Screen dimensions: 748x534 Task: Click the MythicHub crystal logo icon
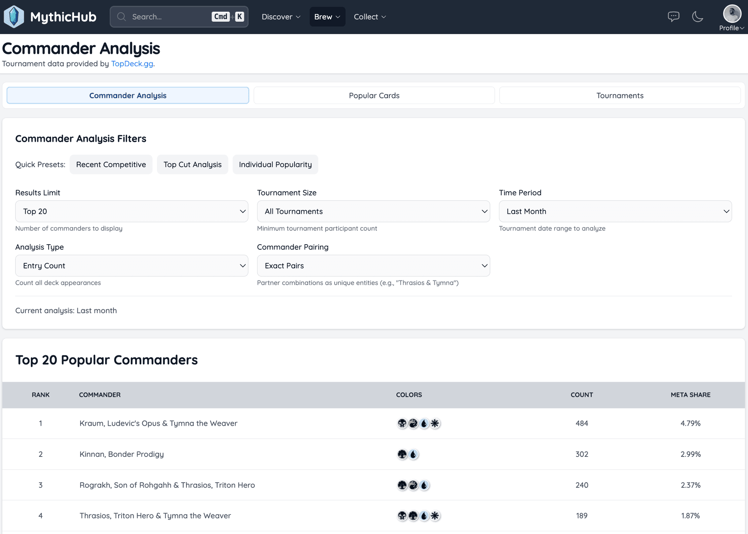14,17
